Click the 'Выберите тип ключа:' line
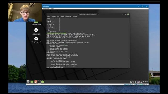This screenshot has height=94, width=168. point(53,44)
